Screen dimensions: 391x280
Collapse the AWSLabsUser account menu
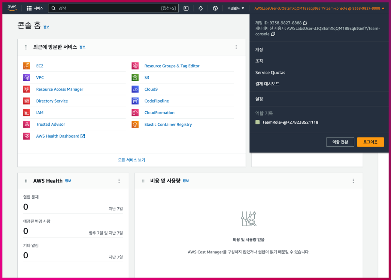click(x=319, y=8)
